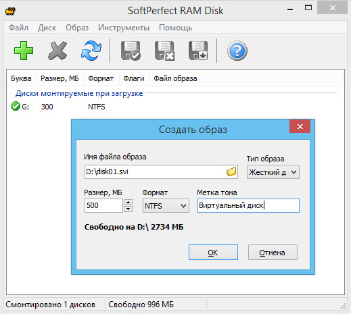The height and width of the screenshot is (314, 351).
Task: Click the gray X remove disk icon
Action: [x=57, y=51]
